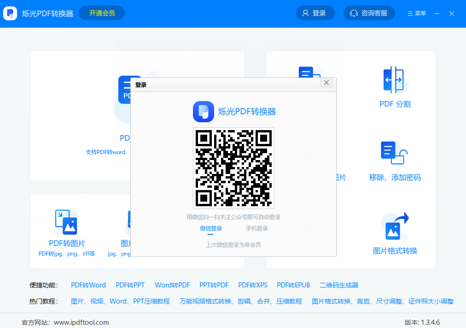Click the 开通会员 button
This screenshot has width=466, height=328.
pyautogui.click(x=102, y=13)
